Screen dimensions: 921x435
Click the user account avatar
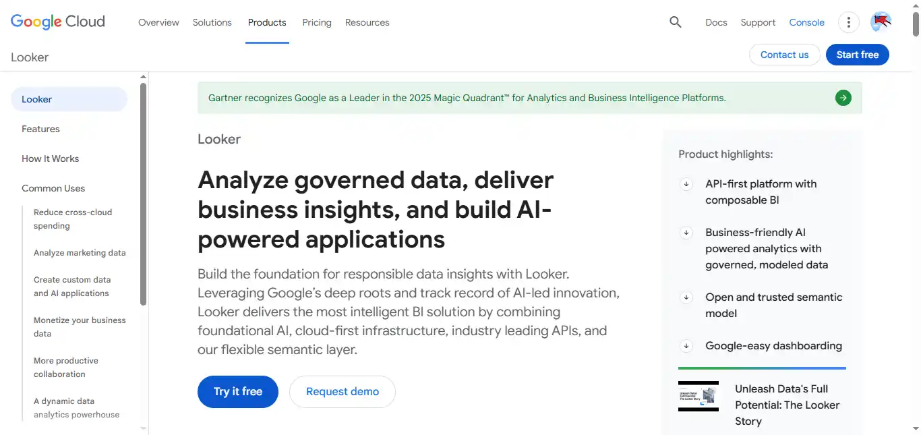pos(881,22)
